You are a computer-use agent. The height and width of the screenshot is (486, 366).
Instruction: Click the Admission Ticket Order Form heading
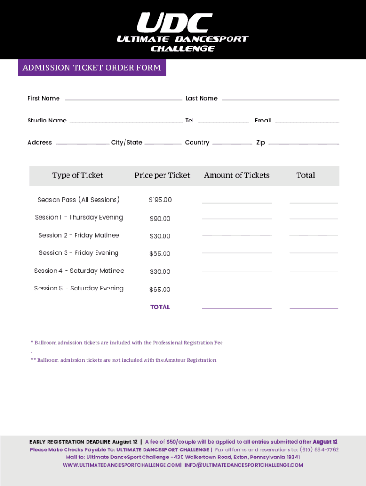[92, 67]
